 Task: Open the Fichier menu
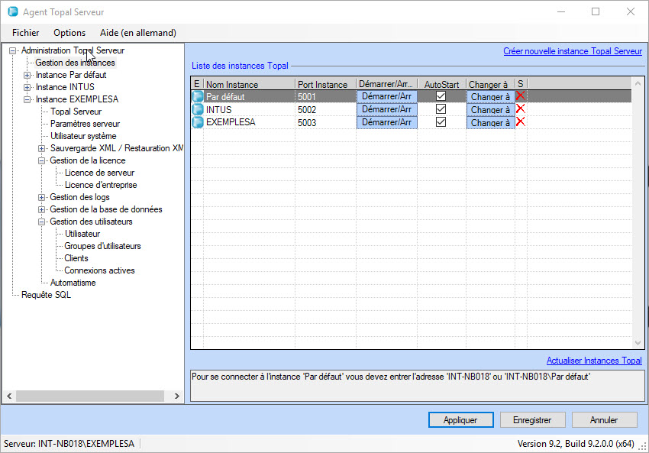[26, 33]
